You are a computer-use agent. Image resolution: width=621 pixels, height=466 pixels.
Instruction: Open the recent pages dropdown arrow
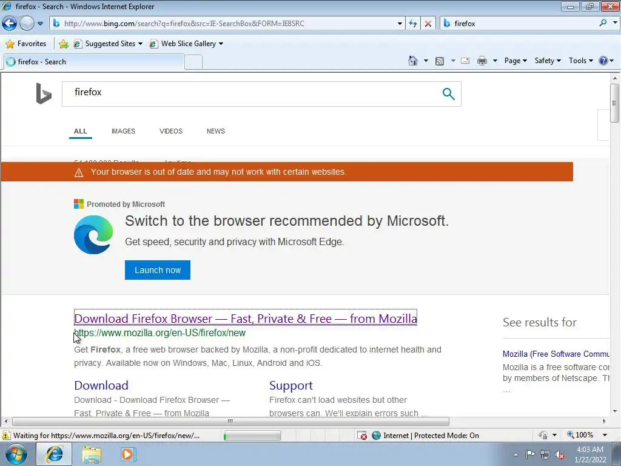(40, 24)
